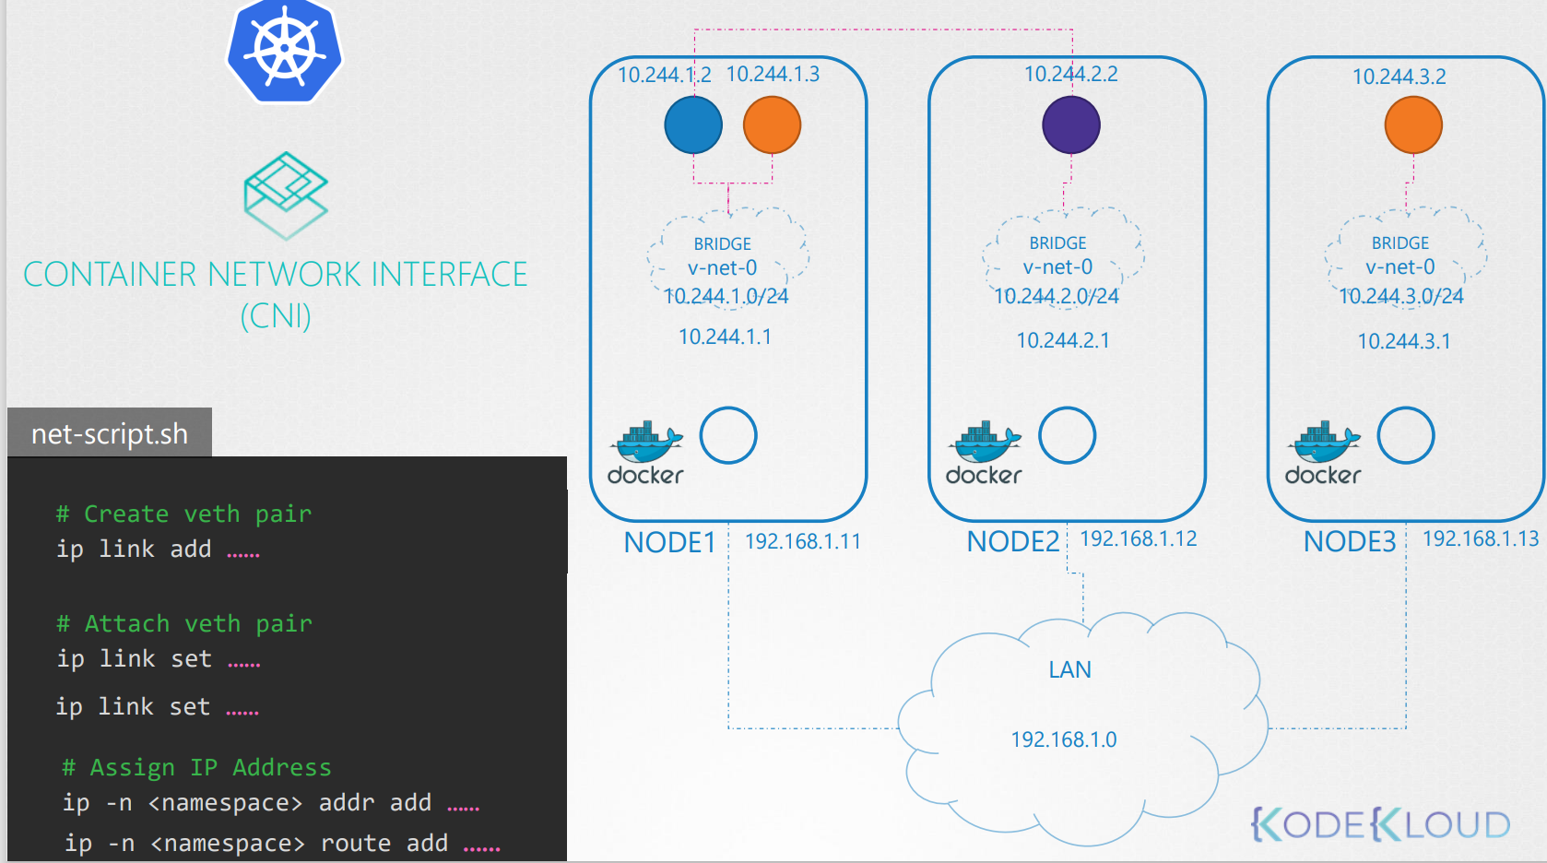This screenshot has height=863, width=1547.
Task: Open the net-script.sh tab
Action: pyautogui.click(x=110, y=432)
